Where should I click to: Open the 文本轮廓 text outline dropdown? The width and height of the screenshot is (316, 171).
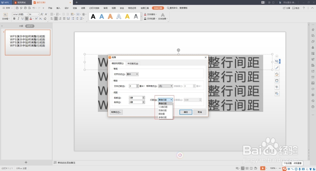click(150, 19)
